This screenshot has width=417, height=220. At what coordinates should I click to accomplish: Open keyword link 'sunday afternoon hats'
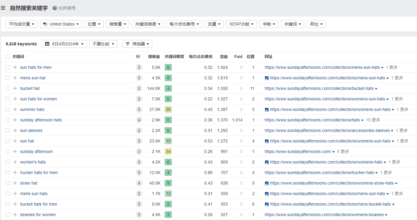coord(41,120)
